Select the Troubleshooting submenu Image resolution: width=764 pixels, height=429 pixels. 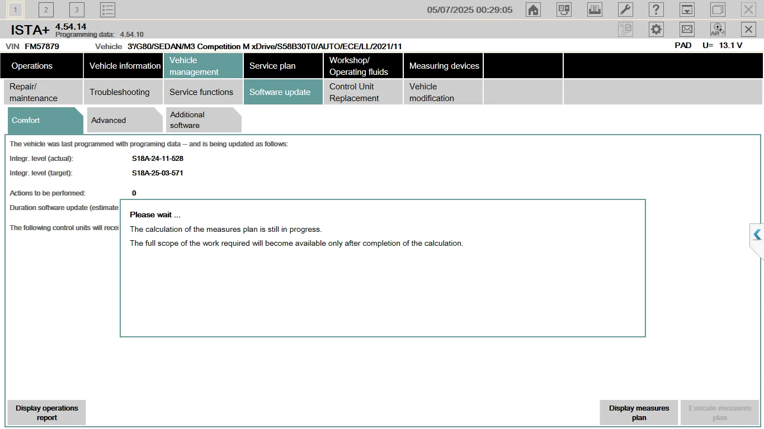pos(124,92)
